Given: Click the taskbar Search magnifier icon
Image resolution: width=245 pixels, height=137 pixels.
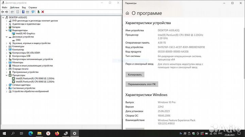Looking at the screenshot, I should [13, 133].
